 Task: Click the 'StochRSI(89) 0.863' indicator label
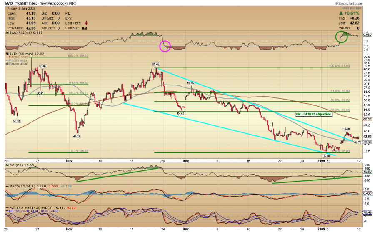(x=26, y=32)
